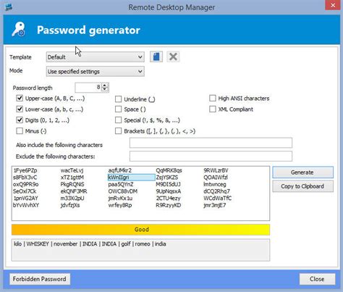This screenshot has height=292, width=343.
Task: Select password jmRvKx1u
Action: click(x=120, y=199)
